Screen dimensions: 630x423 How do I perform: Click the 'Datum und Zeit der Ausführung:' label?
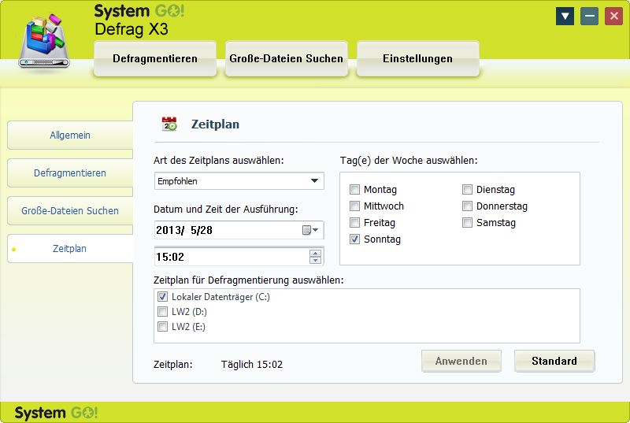click(x=226, y=210)
